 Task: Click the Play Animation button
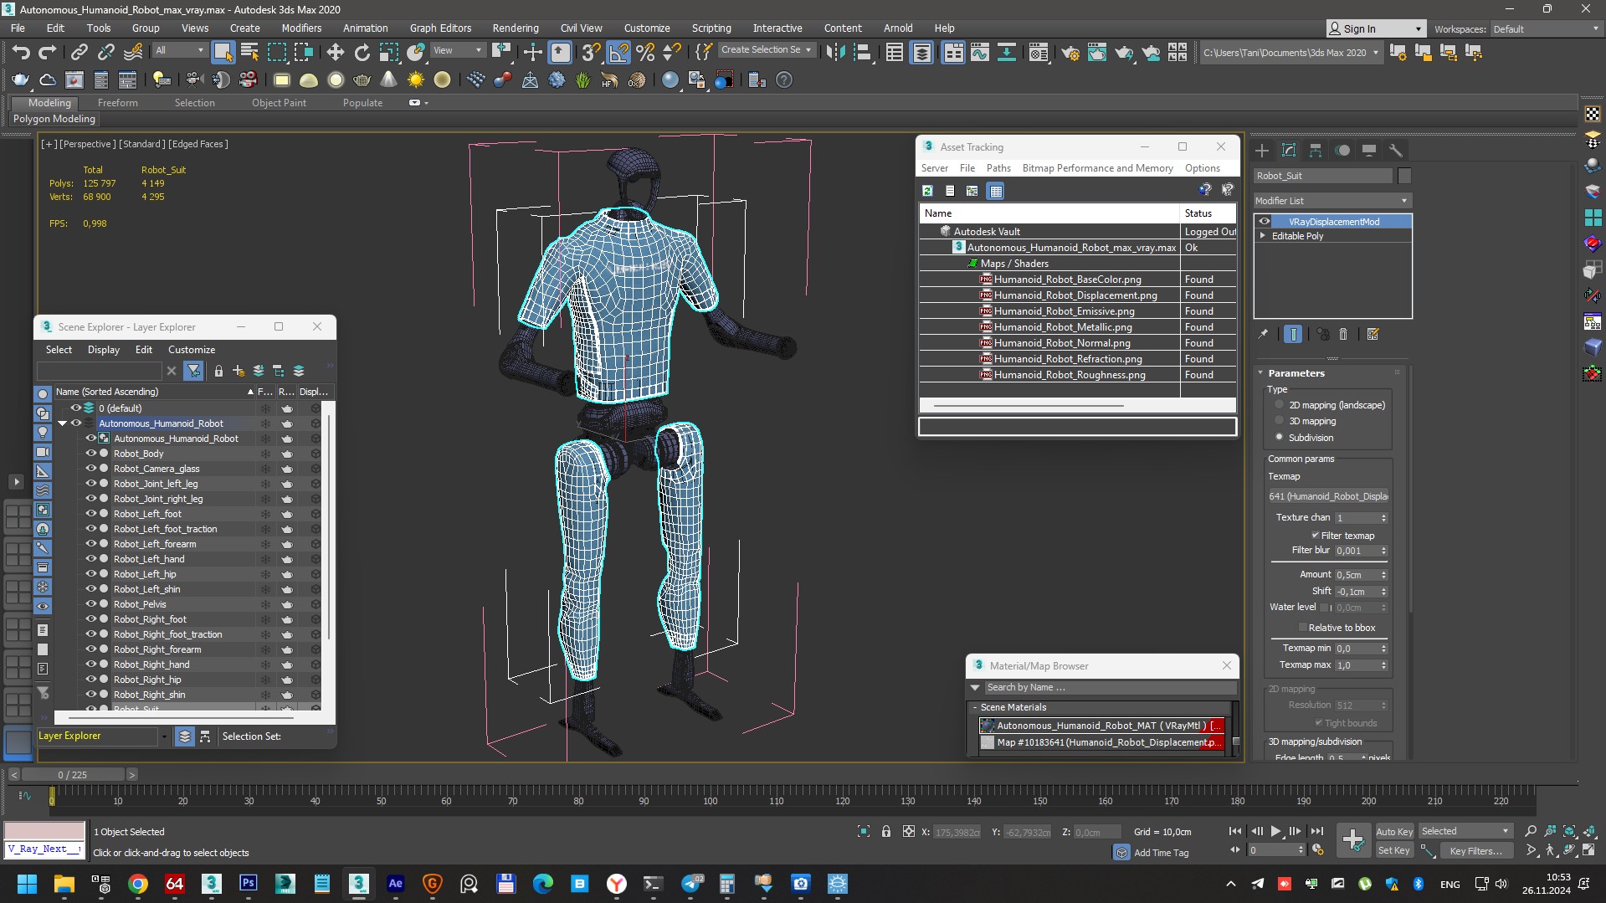(1275, 831)
